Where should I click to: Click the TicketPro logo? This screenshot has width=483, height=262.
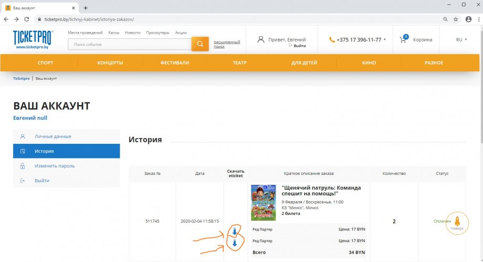click(x=33, y=39)
